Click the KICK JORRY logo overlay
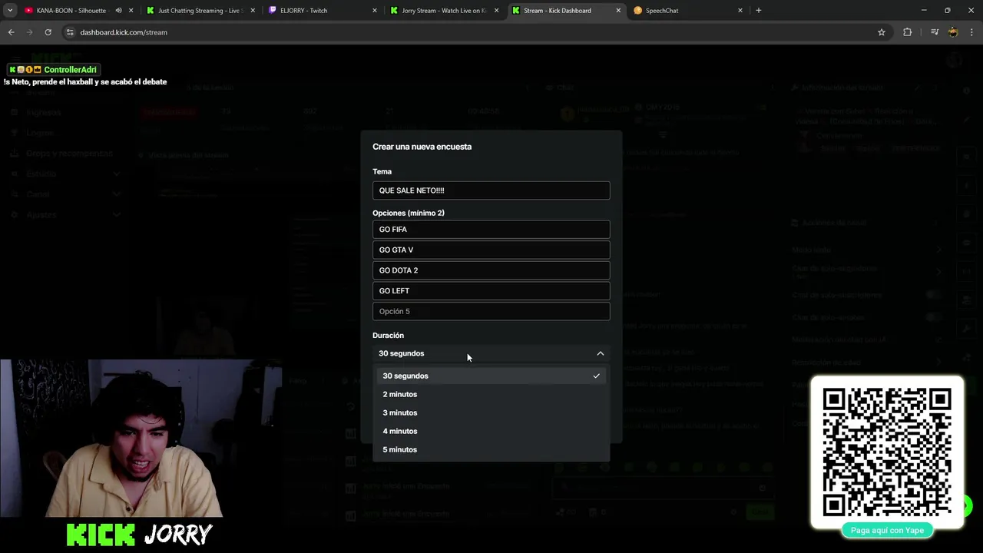Screen dimensions: 983x553 (x=139, y=535)
